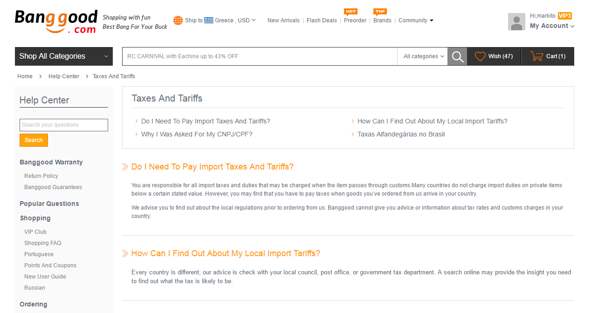Select Brands in the top navigation
598x313 pixels.
(x=382, y=20)
